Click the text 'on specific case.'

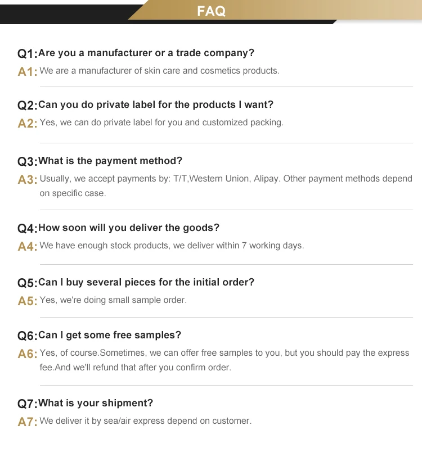point(73,193)
